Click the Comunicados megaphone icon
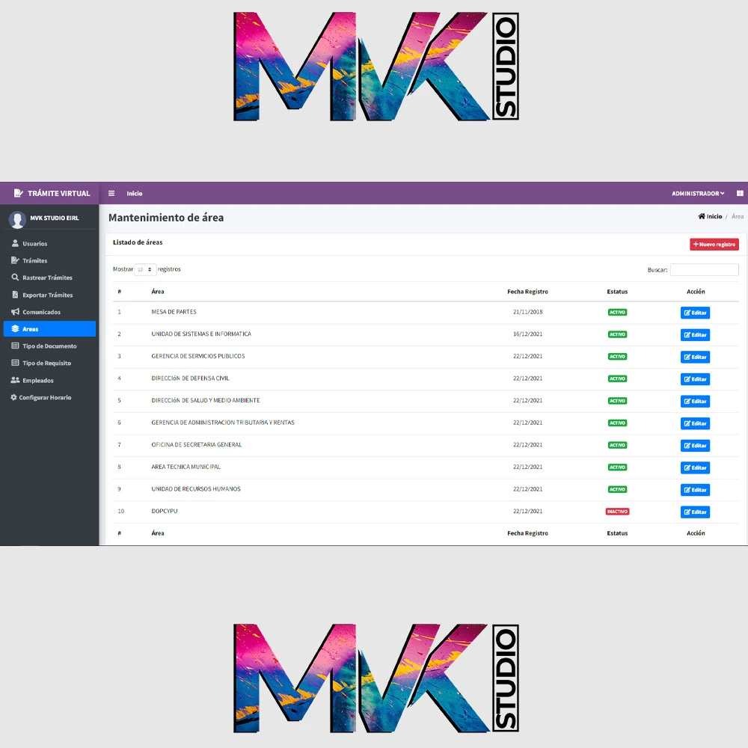The width and height of the screenshot is (748, 748). 15,312
